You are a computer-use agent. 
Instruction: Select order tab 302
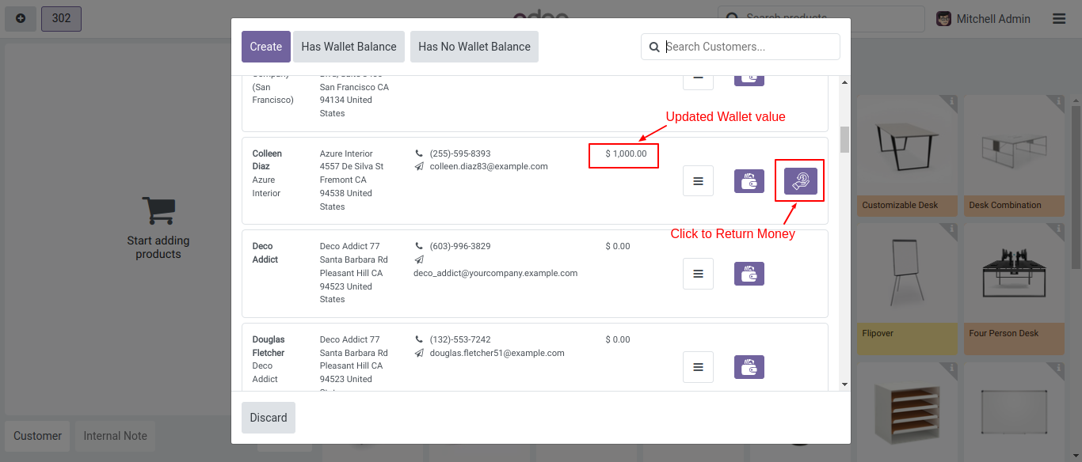pyautogui.click(x=61, y=18)
